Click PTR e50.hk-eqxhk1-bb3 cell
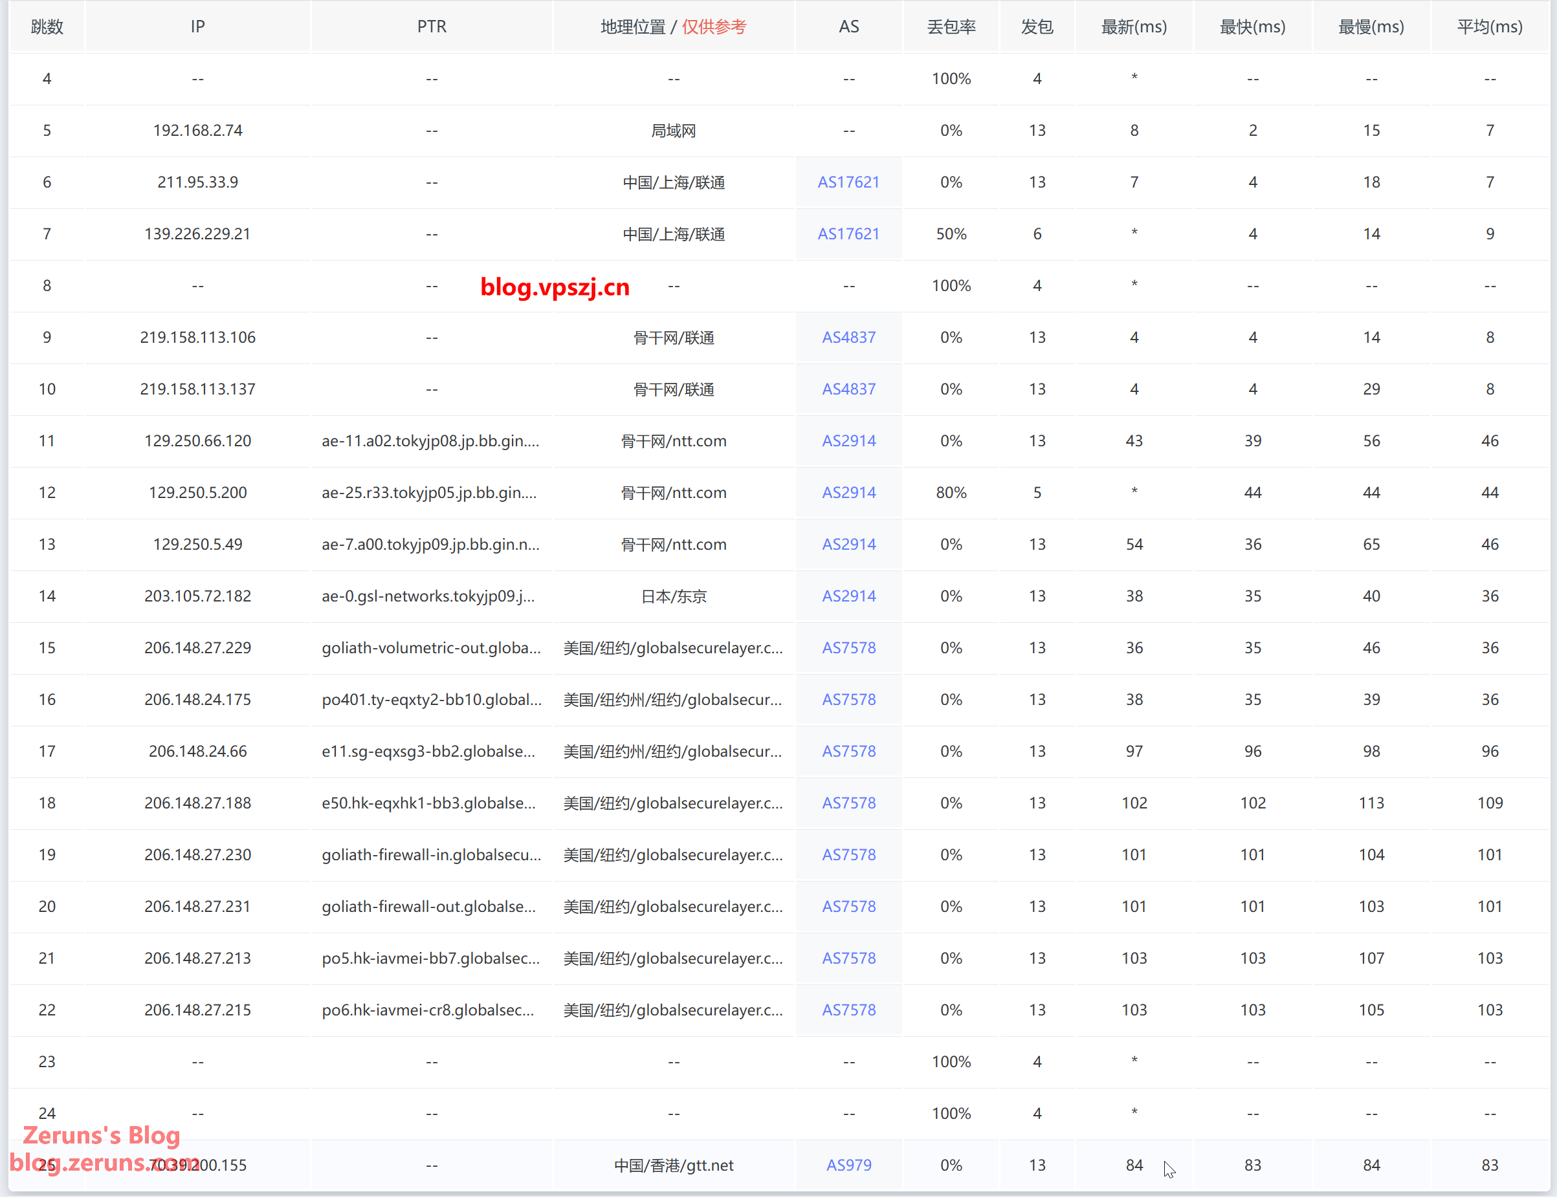Image resolution: width=1557 pixels, height=1203 pixels. coord(428,803)
